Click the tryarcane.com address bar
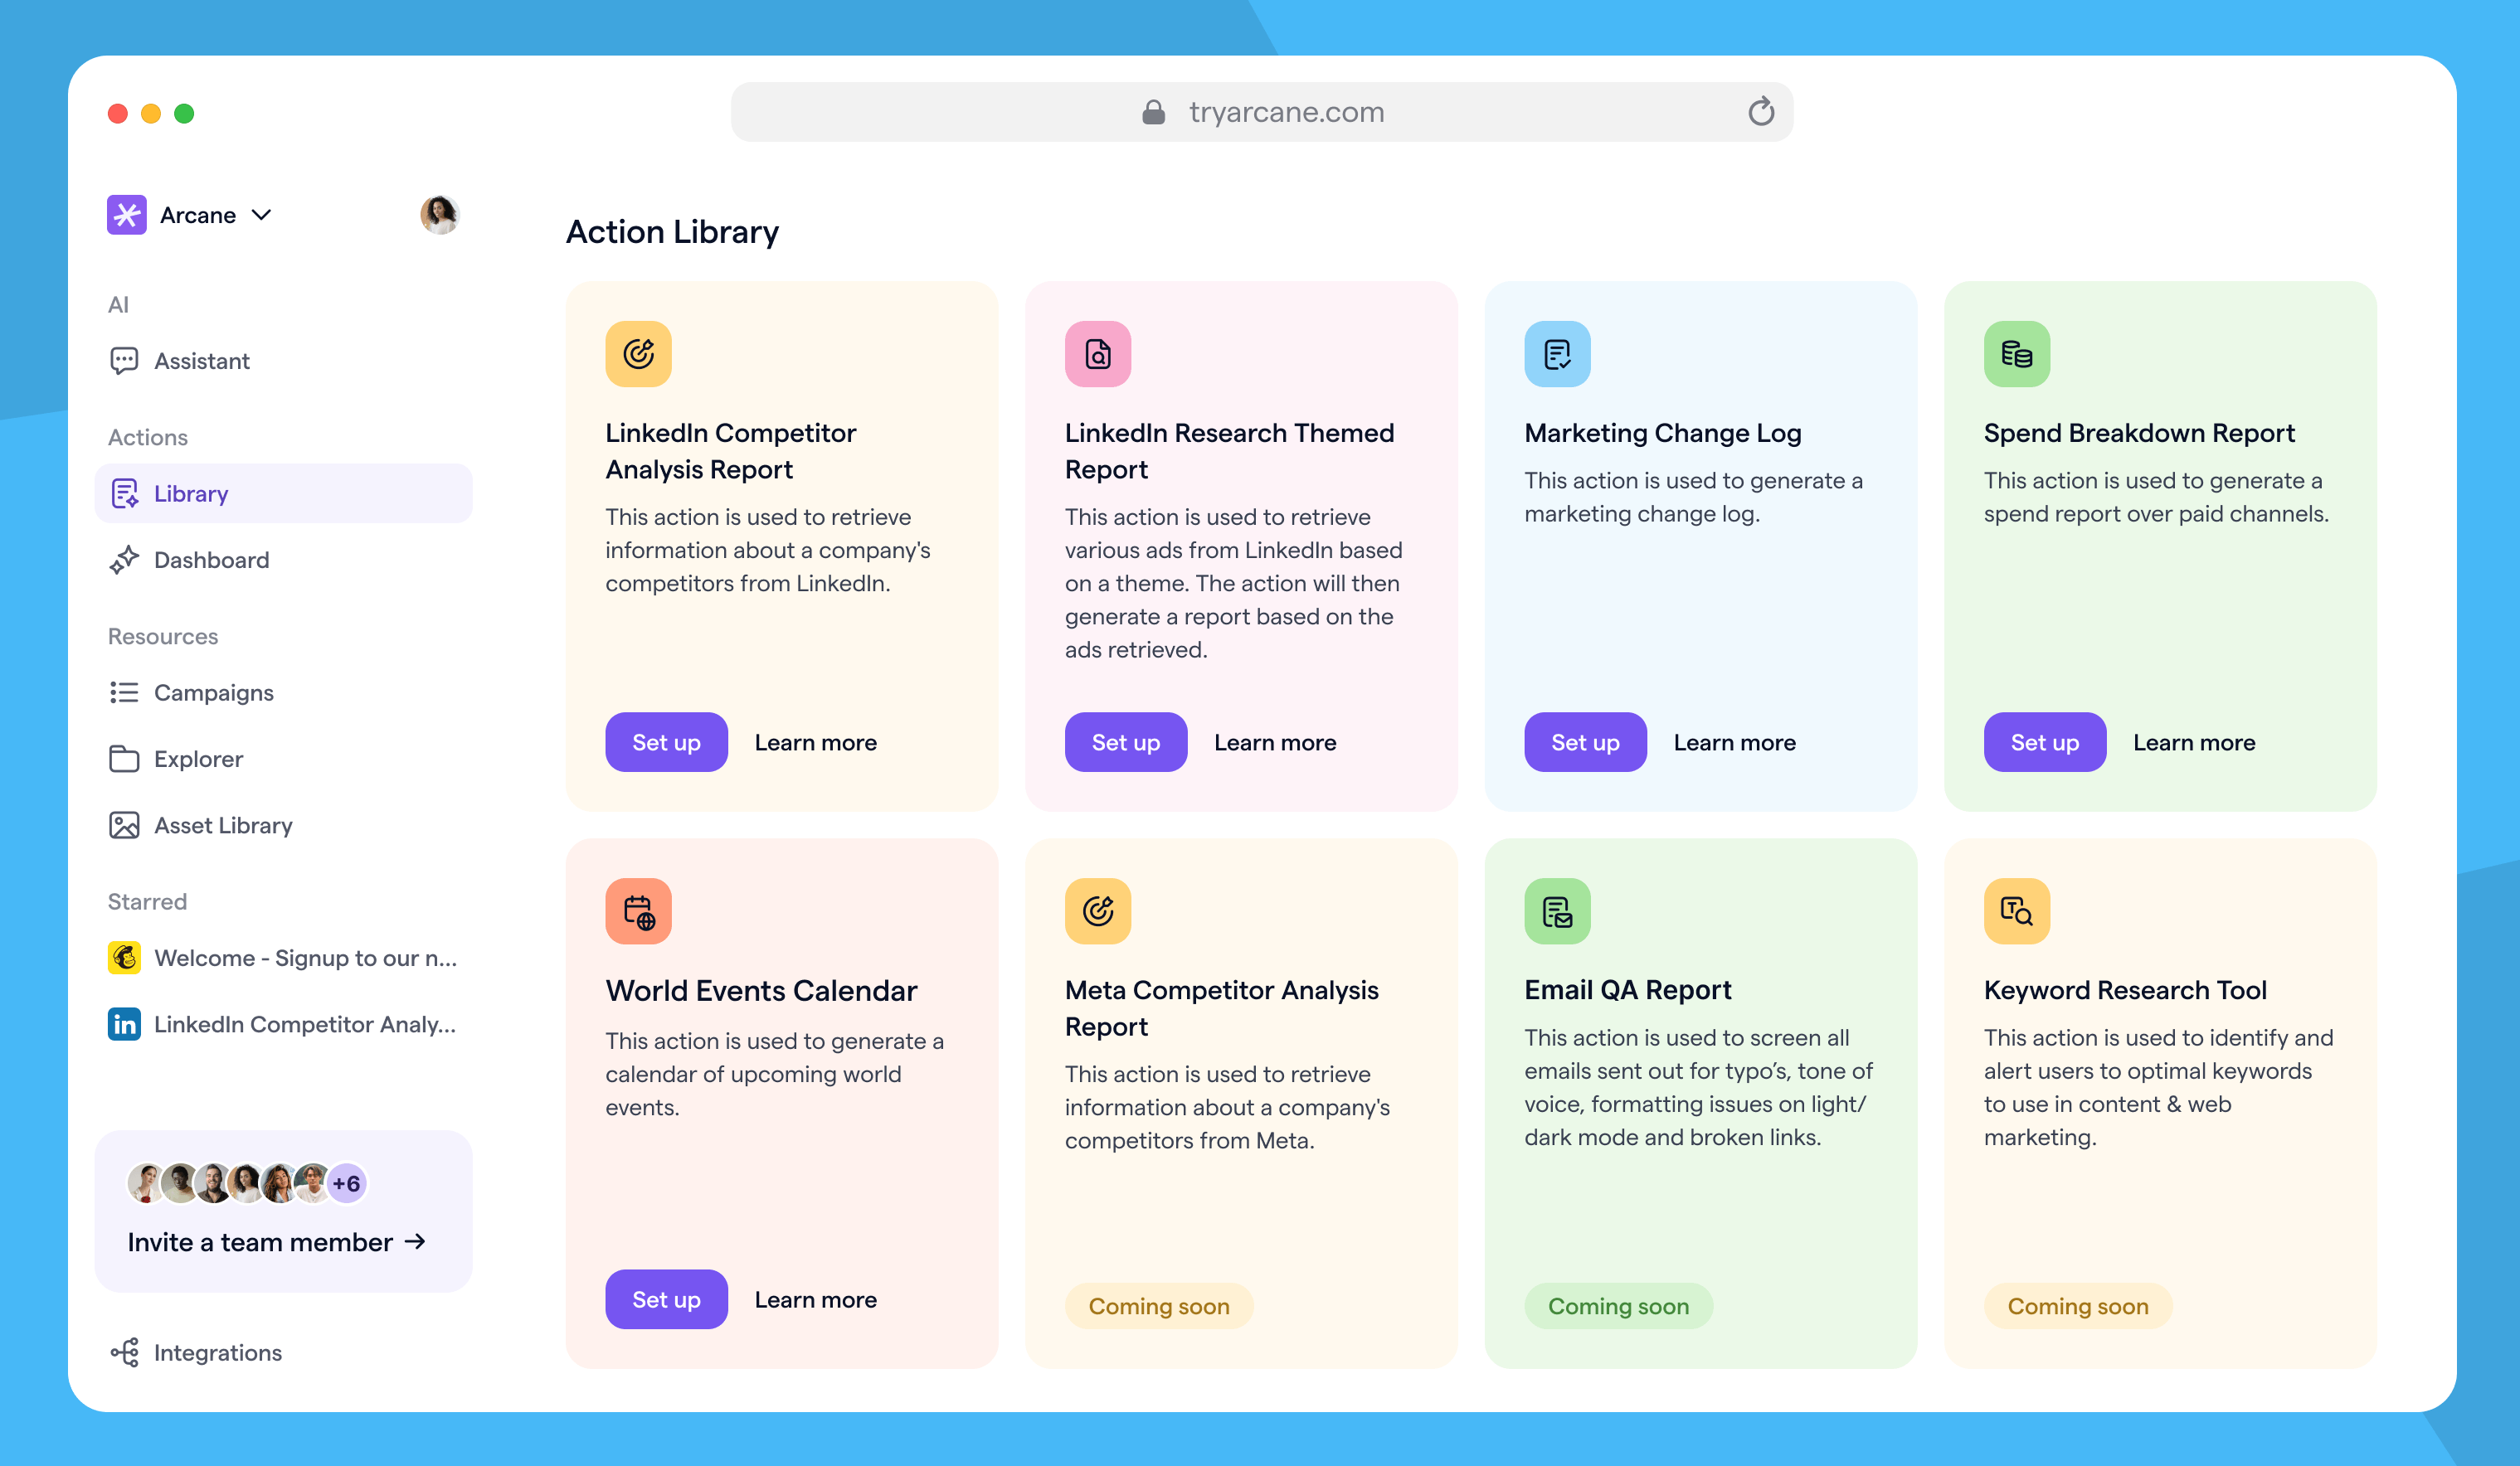Image resolution: width=2520 pixels, height=1466 pixels. coord(1285,112)
